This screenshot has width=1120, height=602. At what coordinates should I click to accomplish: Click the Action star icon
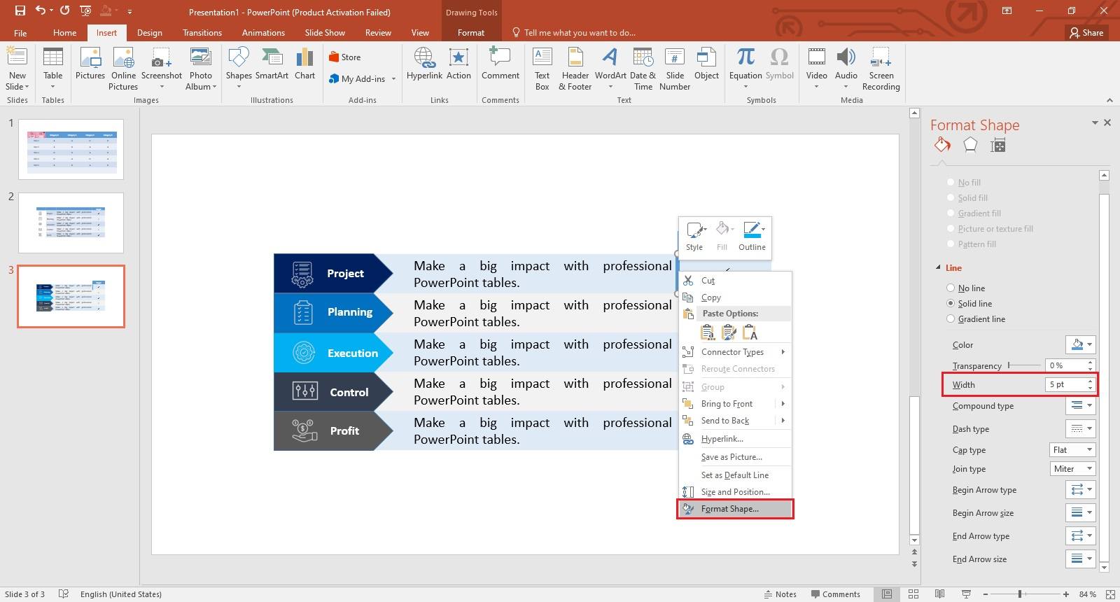point(458,64)
